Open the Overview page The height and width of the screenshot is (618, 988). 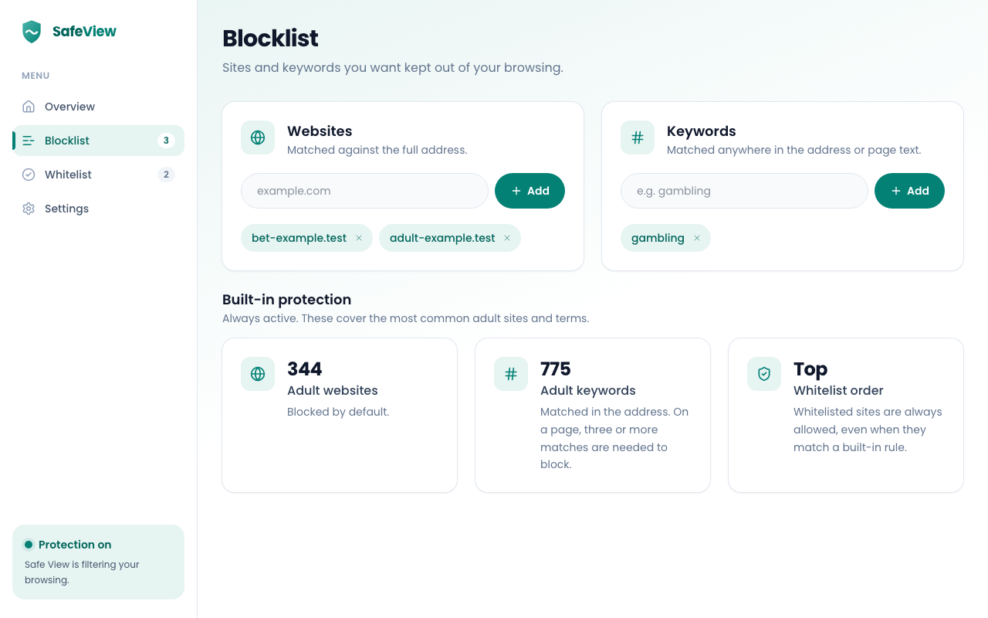98,107
